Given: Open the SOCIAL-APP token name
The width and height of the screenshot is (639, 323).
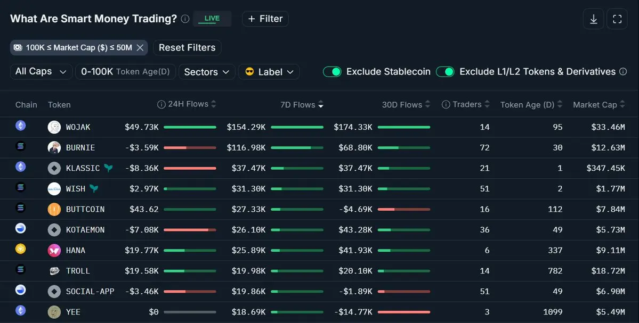Looking at the screenshot, I should 90,291.
